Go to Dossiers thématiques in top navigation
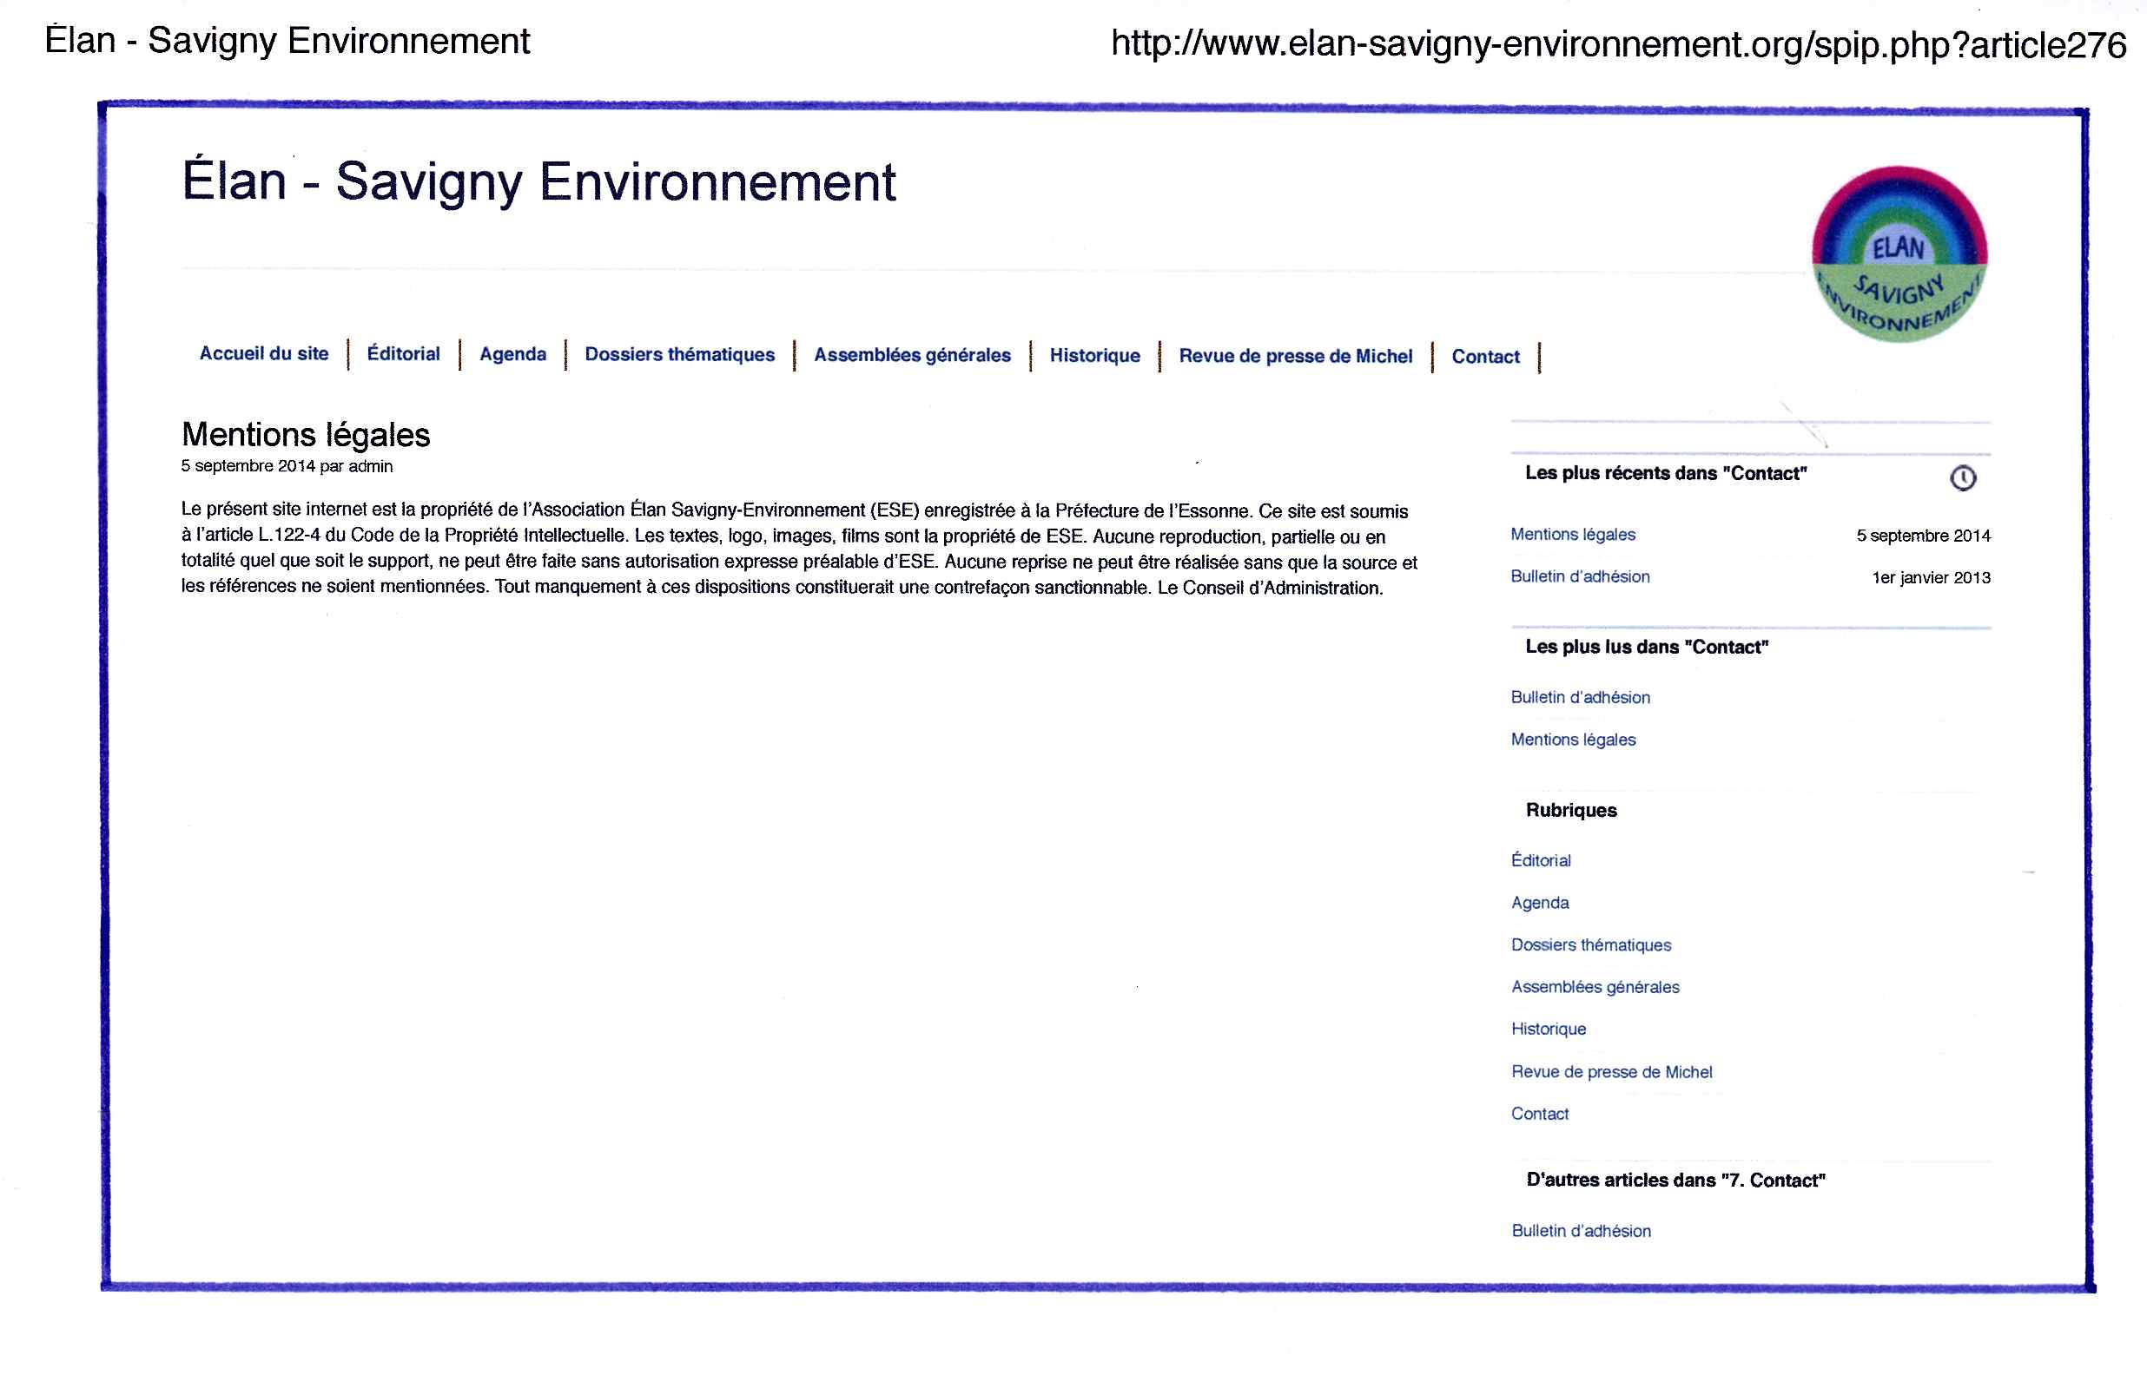Screen dimensions: 2147x1375 point(680,354)
